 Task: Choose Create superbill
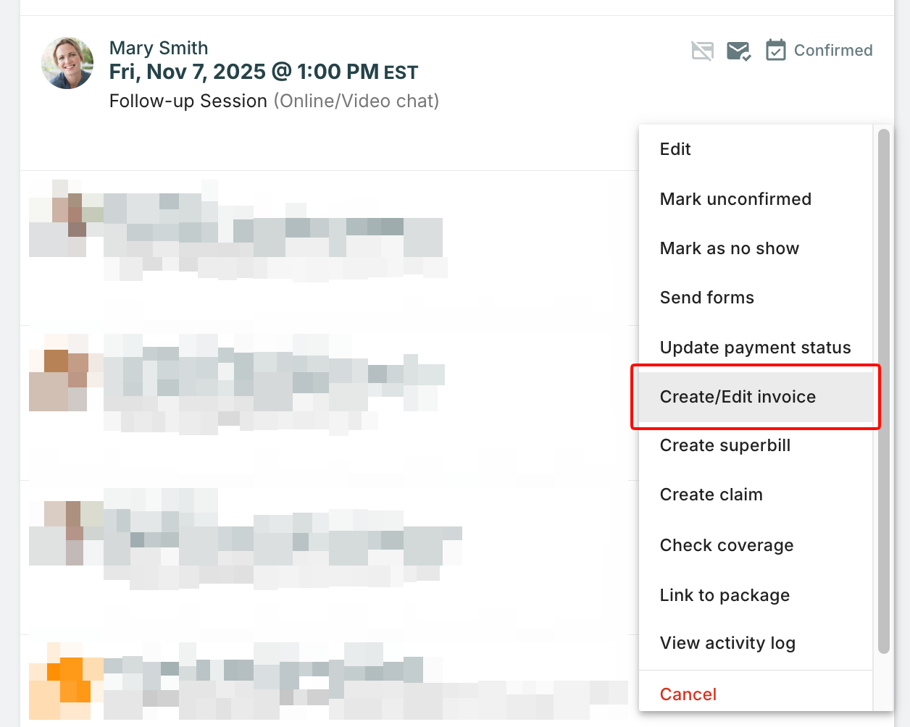(x=725, y=445)
